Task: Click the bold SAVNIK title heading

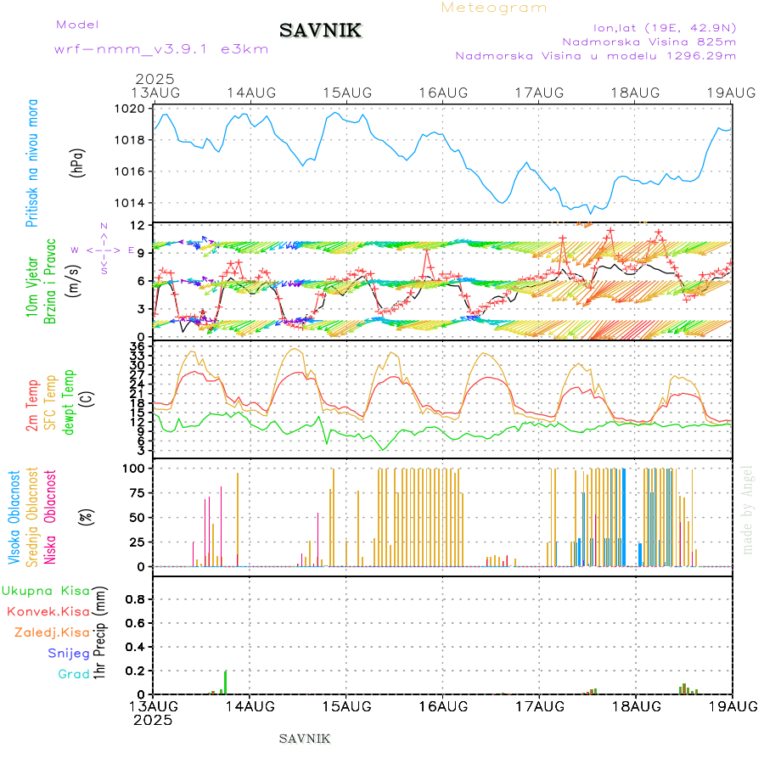Action: tap(321, 31)
